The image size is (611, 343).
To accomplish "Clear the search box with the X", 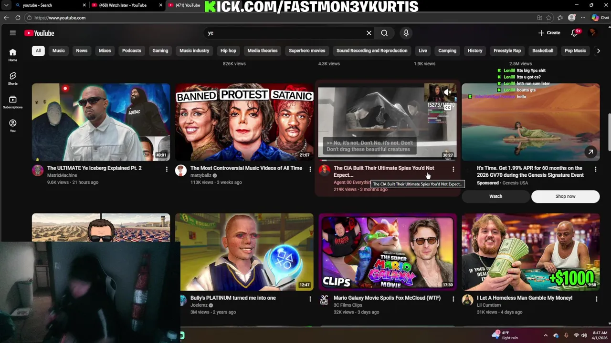I will (369, 33).
